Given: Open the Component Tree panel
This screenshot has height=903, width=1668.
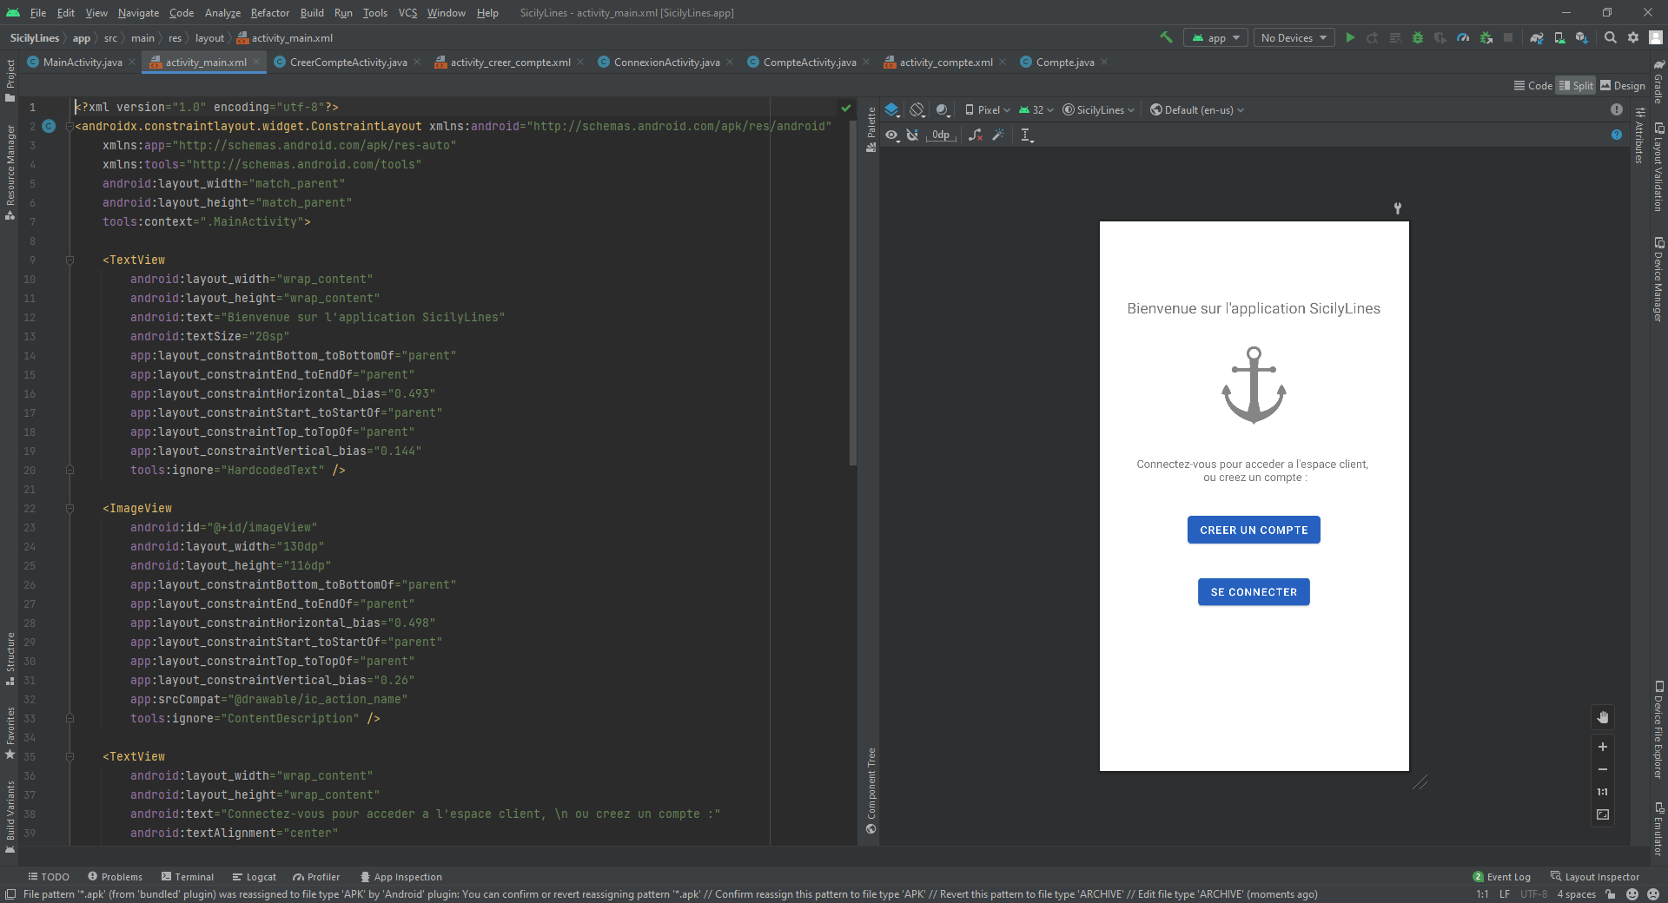Looking at the screenshot, I should tap(871, 790).
